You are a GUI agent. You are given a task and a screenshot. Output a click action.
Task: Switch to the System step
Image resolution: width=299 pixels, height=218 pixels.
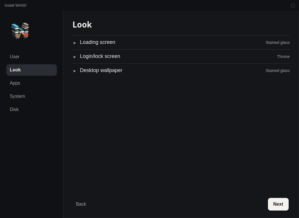click(32, 96)
